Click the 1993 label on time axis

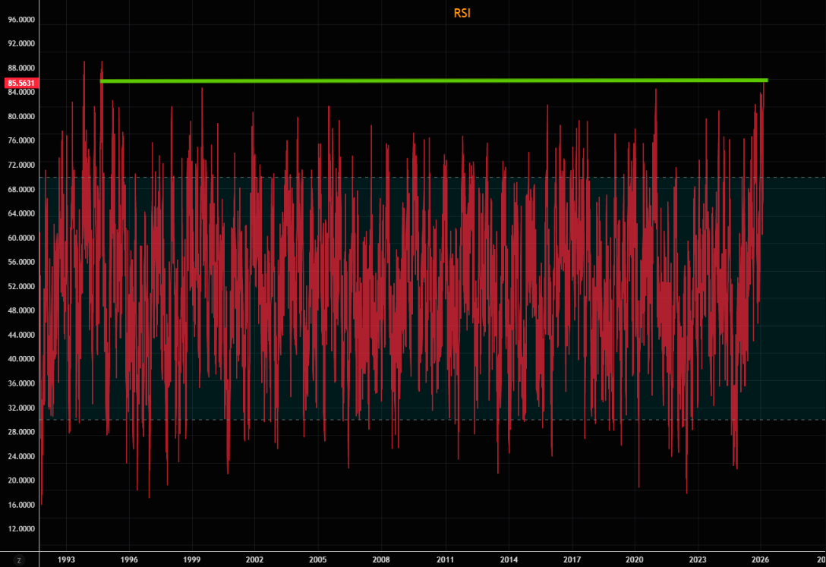pyautogui.click(x=66, y=560)
